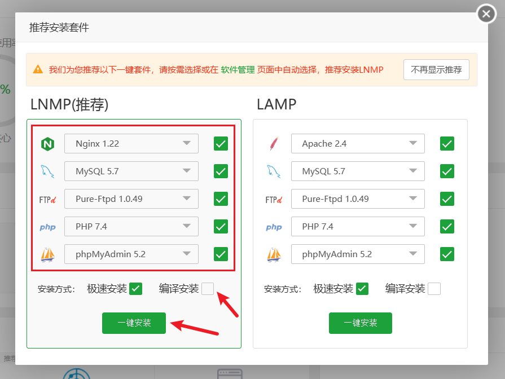Click the phpMyAdmin sailboat icon in LNMP

tap(47, 255)
